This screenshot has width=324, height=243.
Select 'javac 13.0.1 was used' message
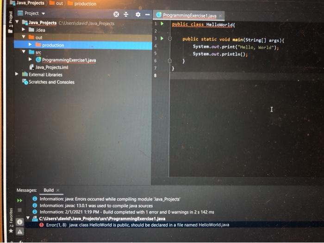96,206
